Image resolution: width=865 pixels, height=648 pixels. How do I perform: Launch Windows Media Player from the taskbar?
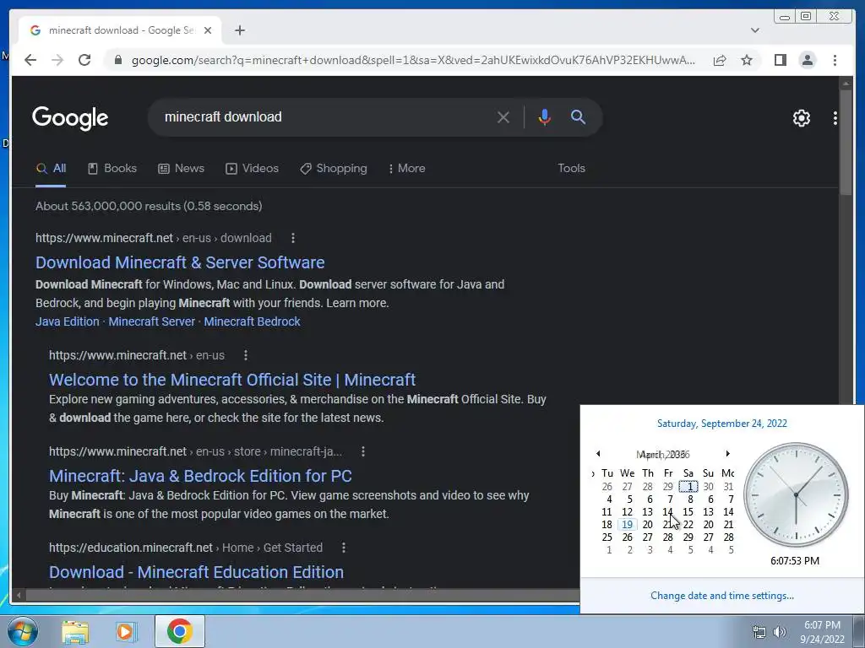[x=127, y=631]
